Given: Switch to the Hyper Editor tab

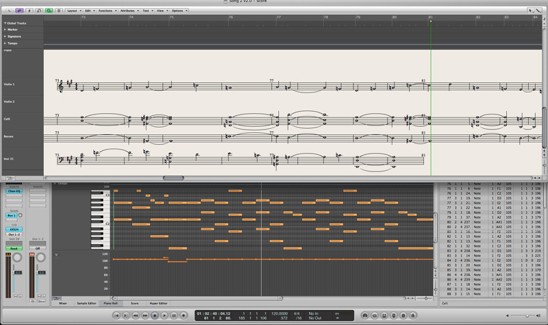Looking at the screenshot, I should click(x=158, y=303).
